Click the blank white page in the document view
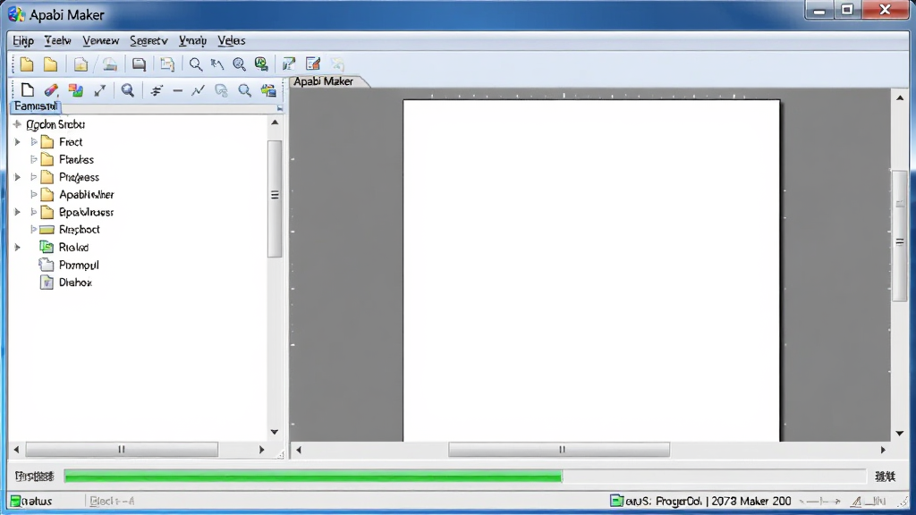The width and height of the screenshot is (916, 515). [x=591, y=271]
